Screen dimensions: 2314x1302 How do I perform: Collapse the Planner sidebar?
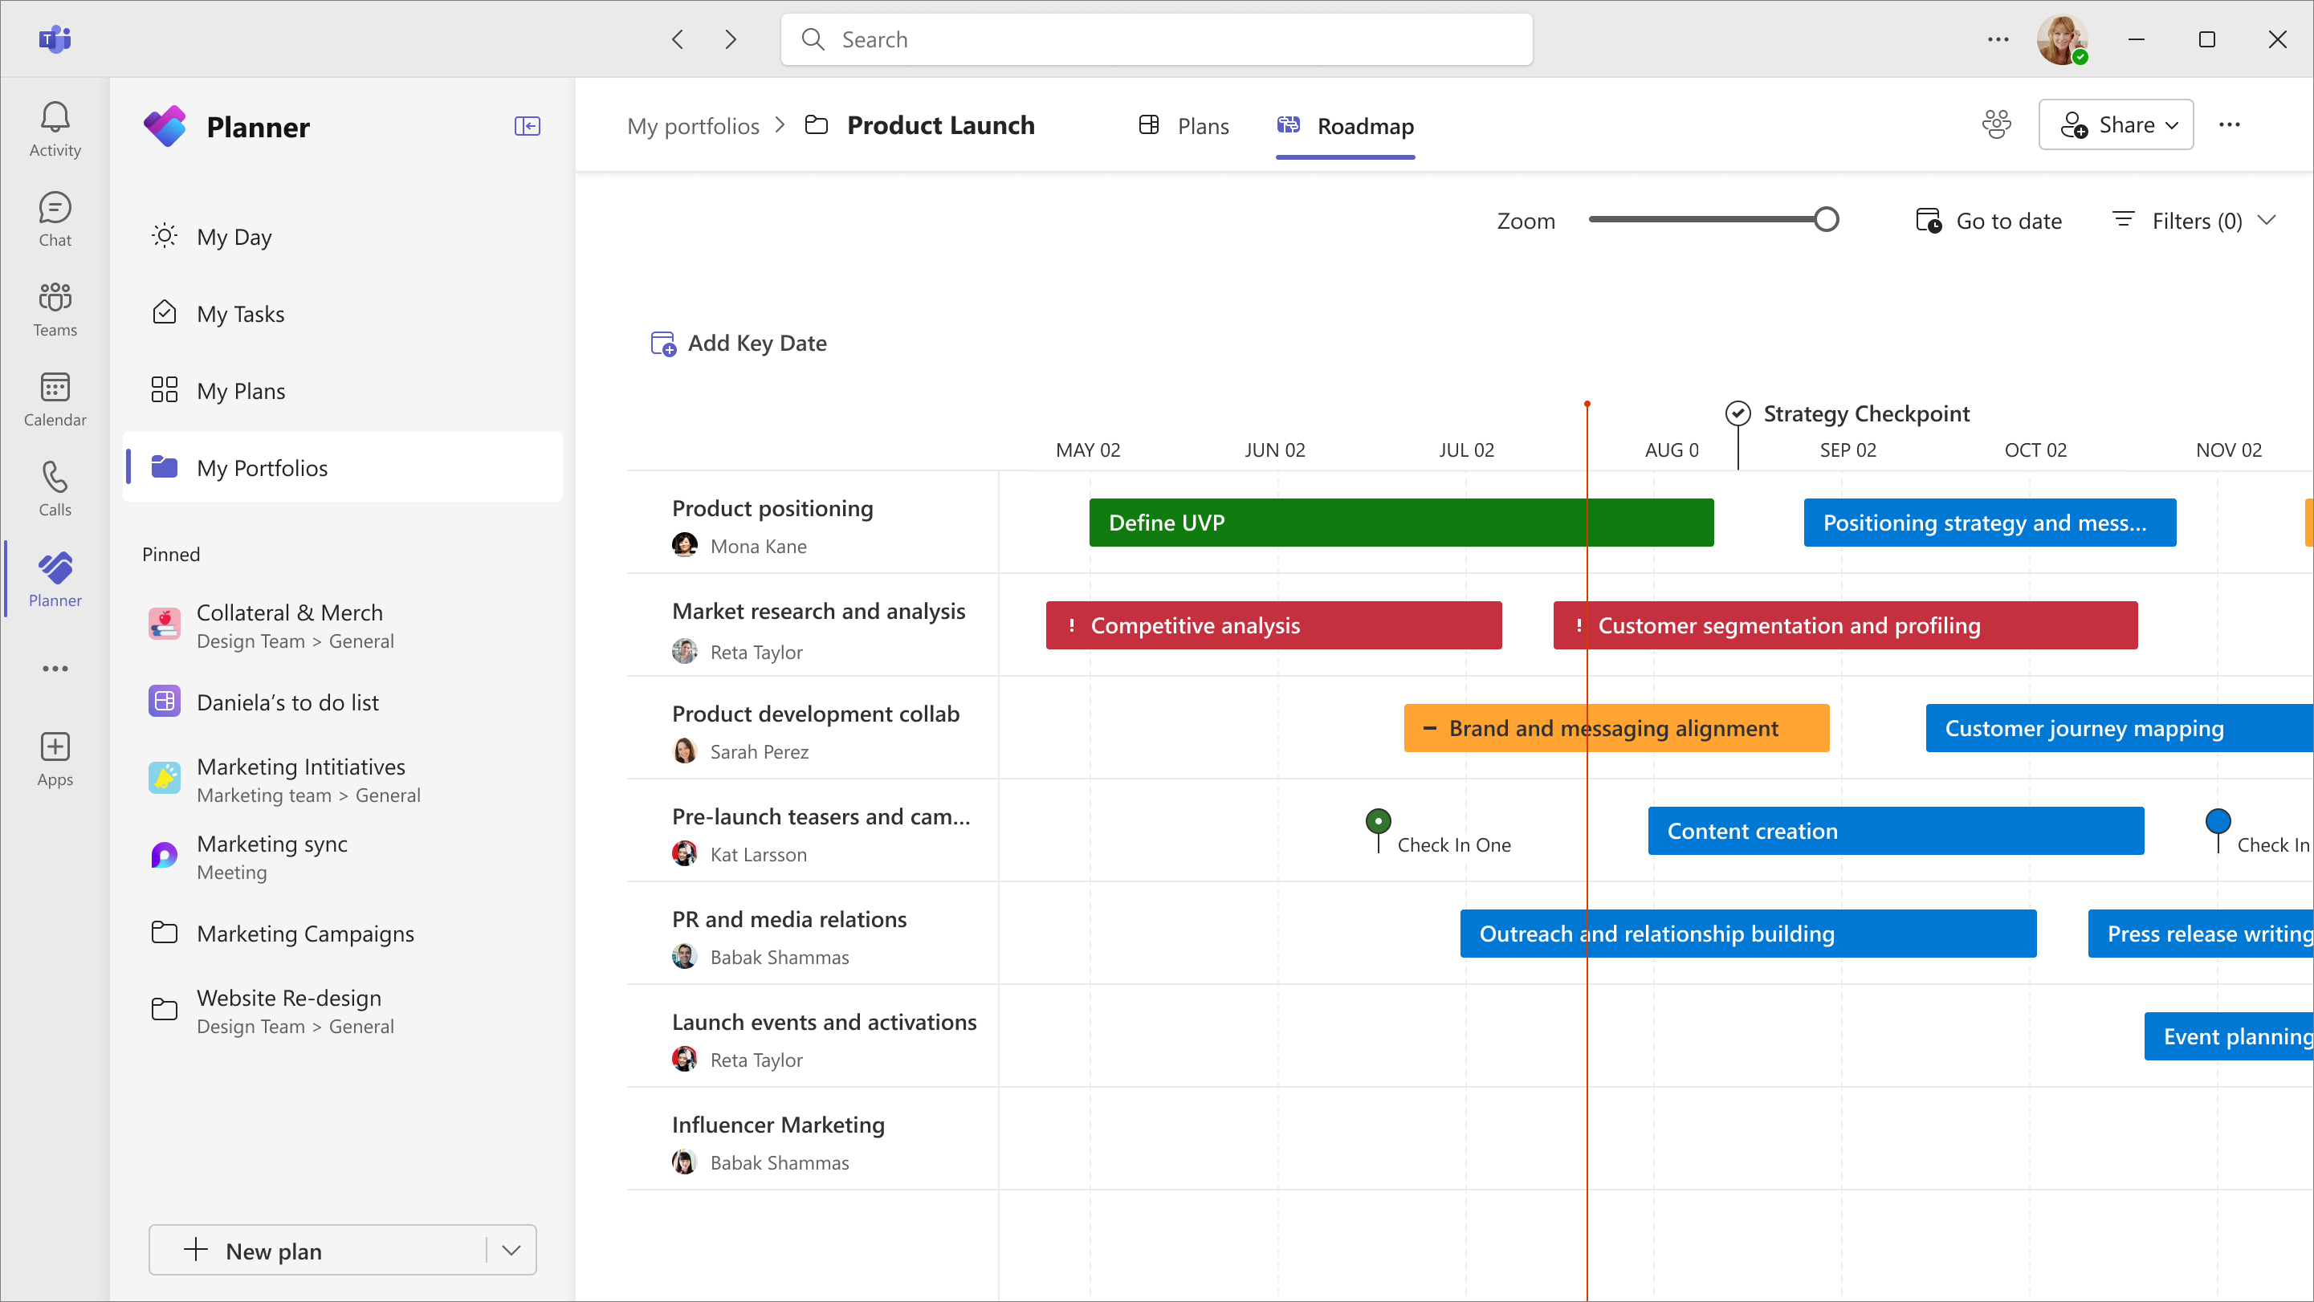(528, 126)
